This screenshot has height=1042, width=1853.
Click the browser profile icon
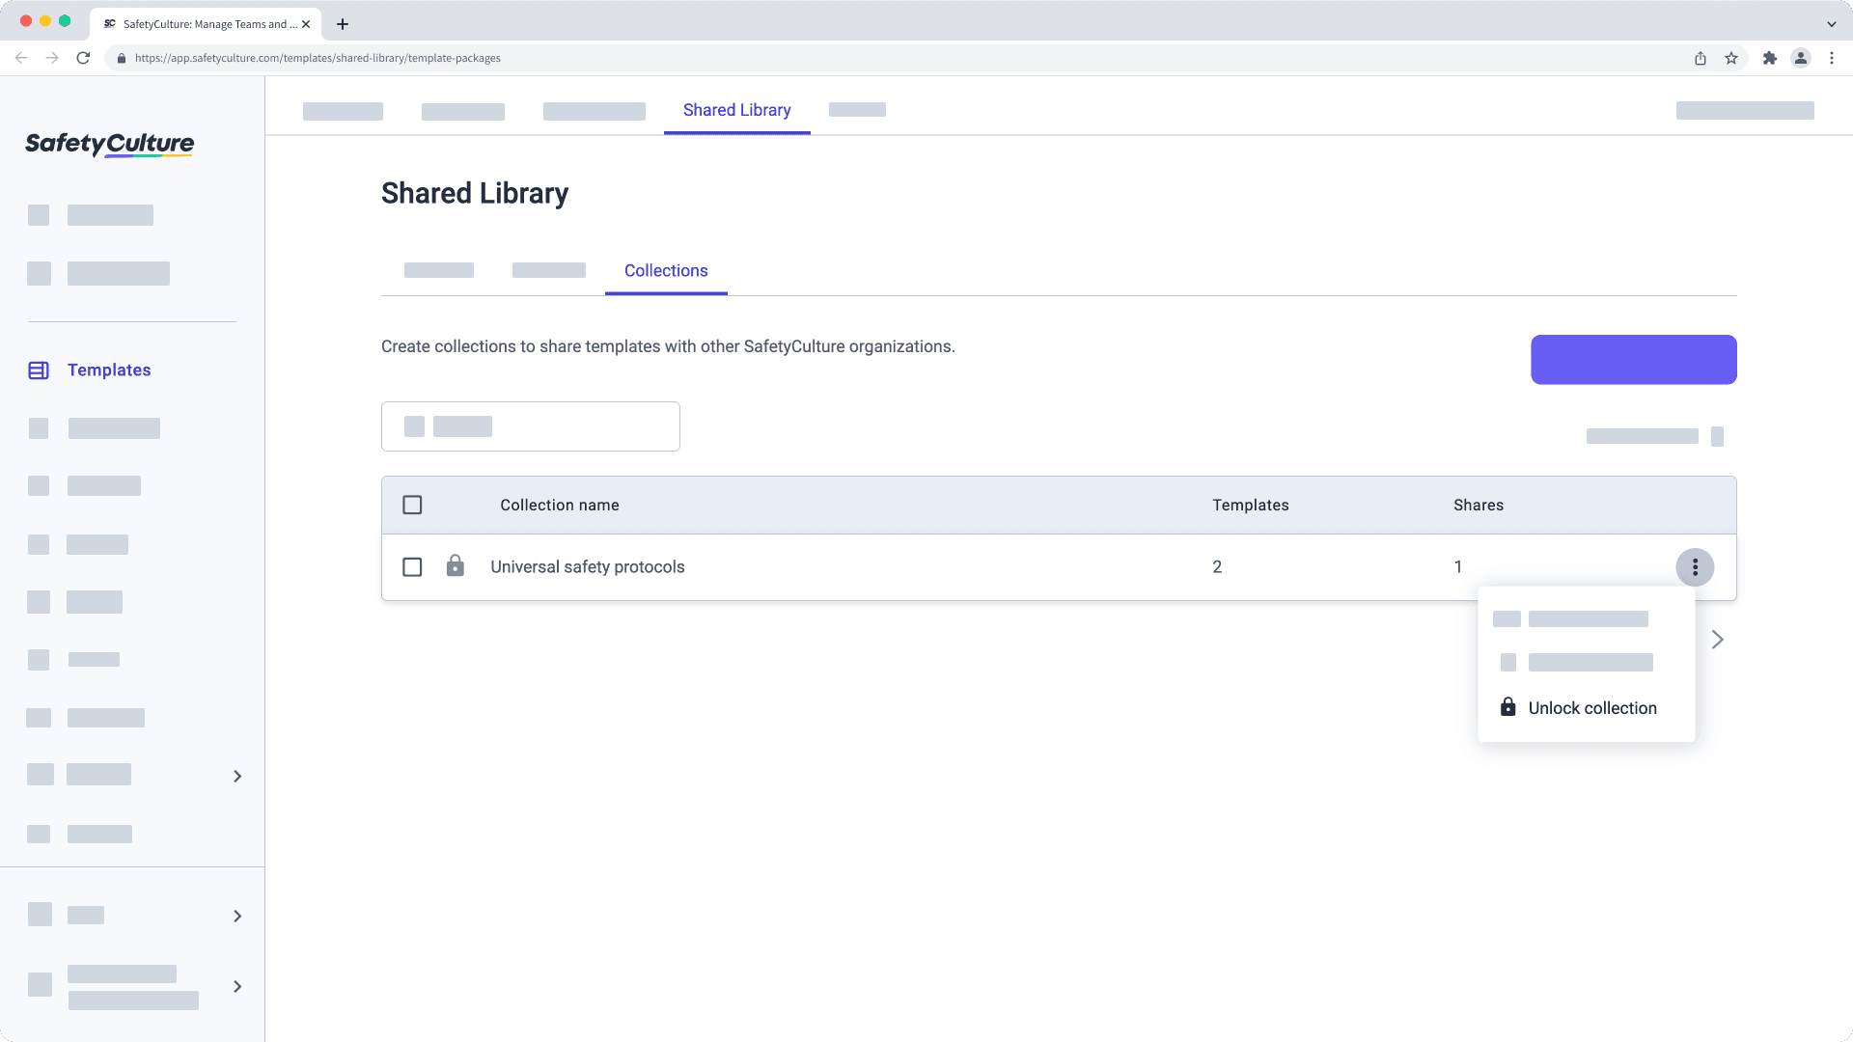1802,58
